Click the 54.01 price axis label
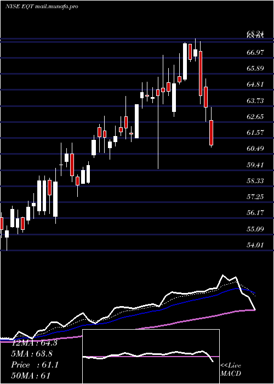The image size is (274, 384). click(255, 245)
